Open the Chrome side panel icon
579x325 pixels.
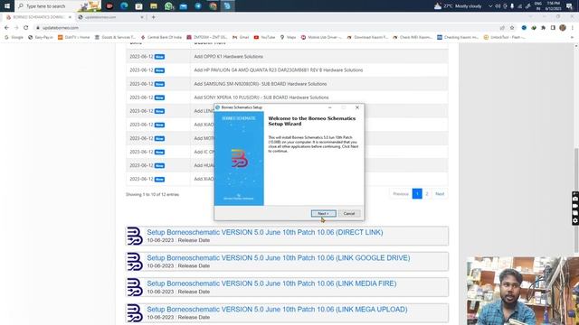pyautogui.click(x=553, y=28)
